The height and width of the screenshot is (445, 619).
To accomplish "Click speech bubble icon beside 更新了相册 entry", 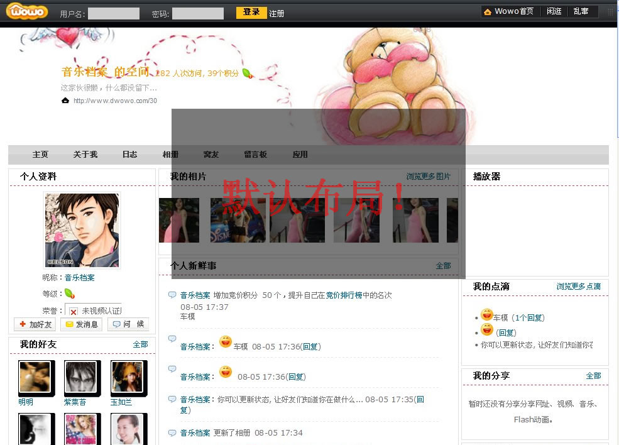I will point(172,433).
